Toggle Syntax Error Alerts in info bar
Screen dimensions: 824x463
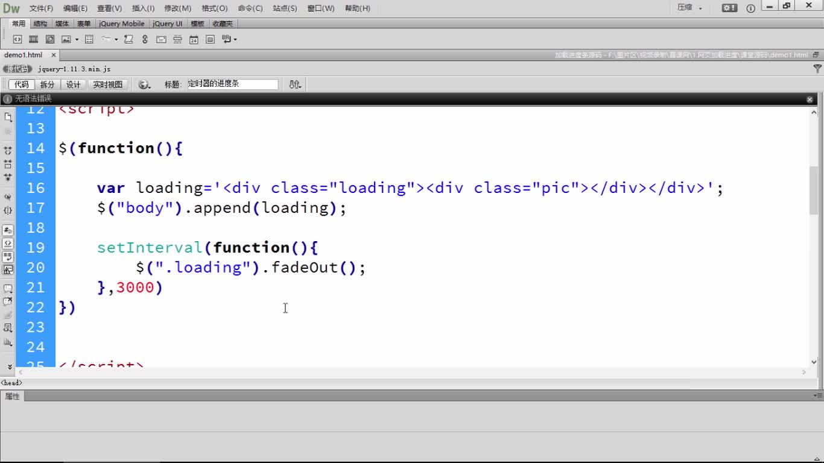pyautogui.click(x=8, y=270)
